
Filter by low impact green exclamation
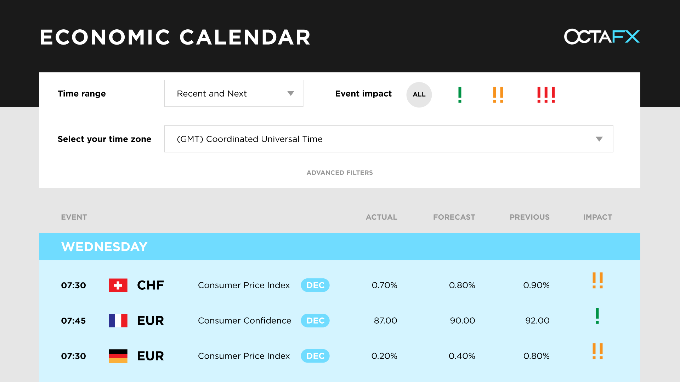coord(460,94)
